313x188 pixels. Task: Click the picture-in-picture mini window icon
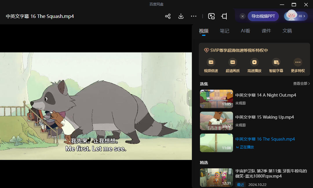click(x=211, y=16)
